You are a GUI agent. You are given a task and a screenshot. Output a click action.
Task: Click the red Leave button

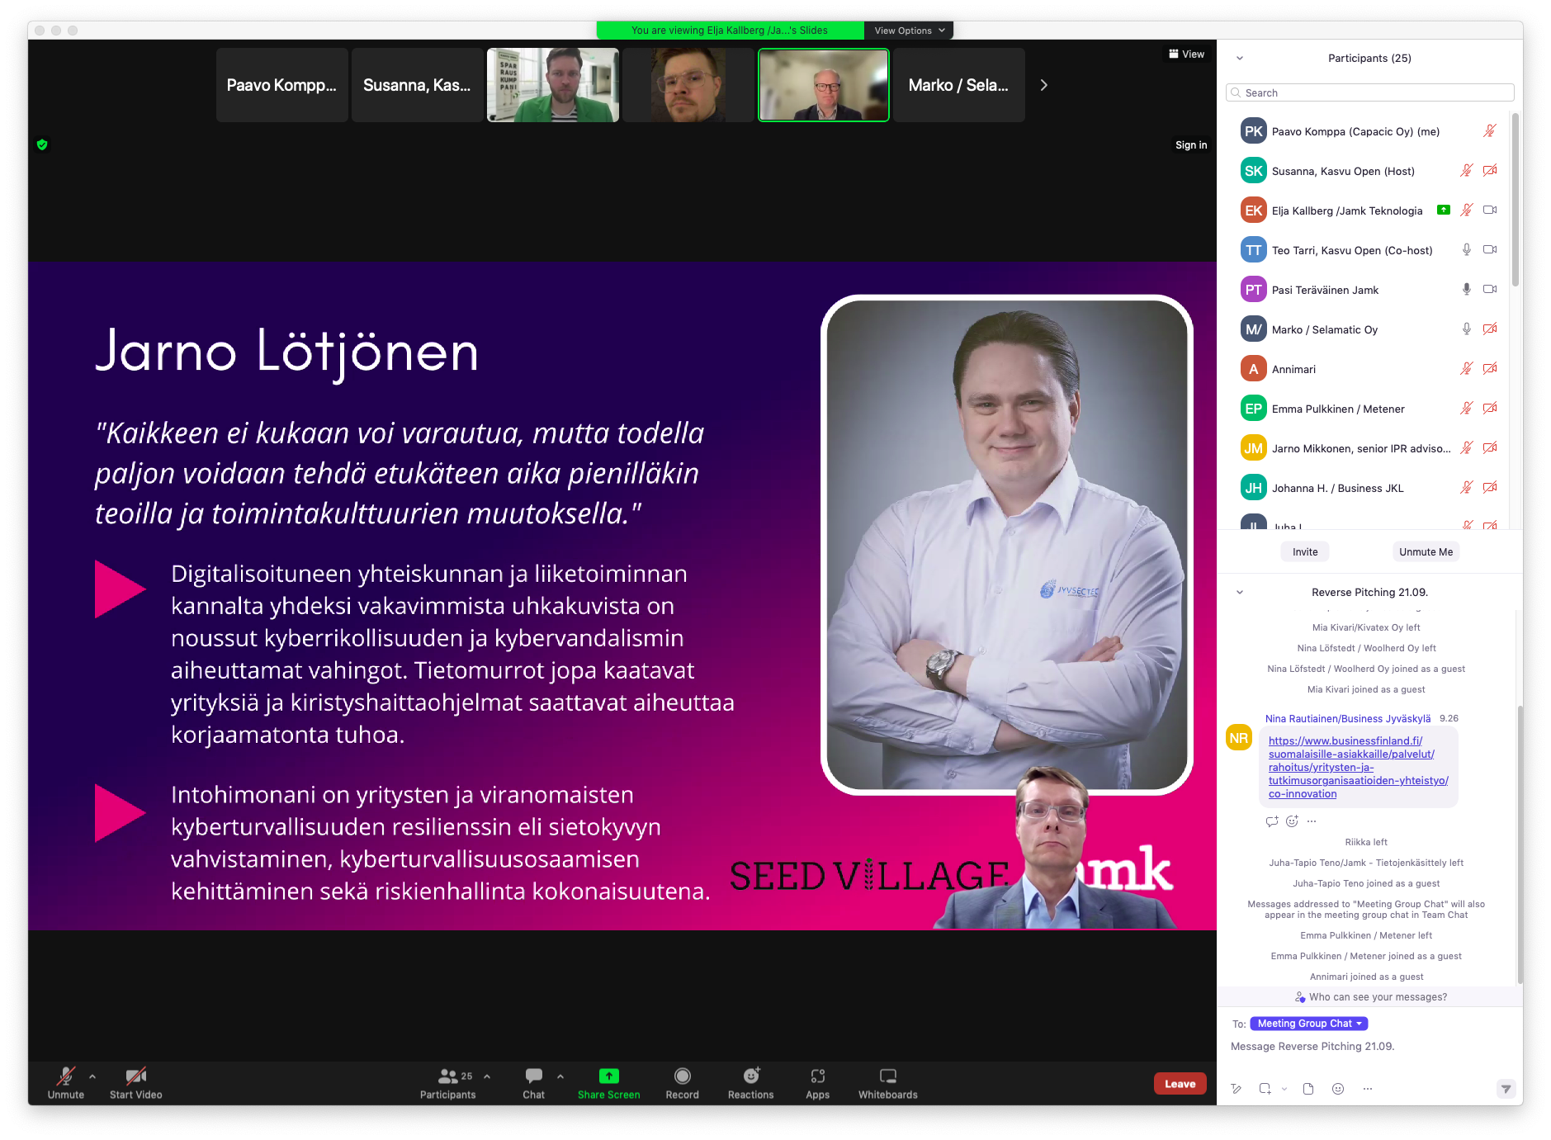coord(1180,1084)
